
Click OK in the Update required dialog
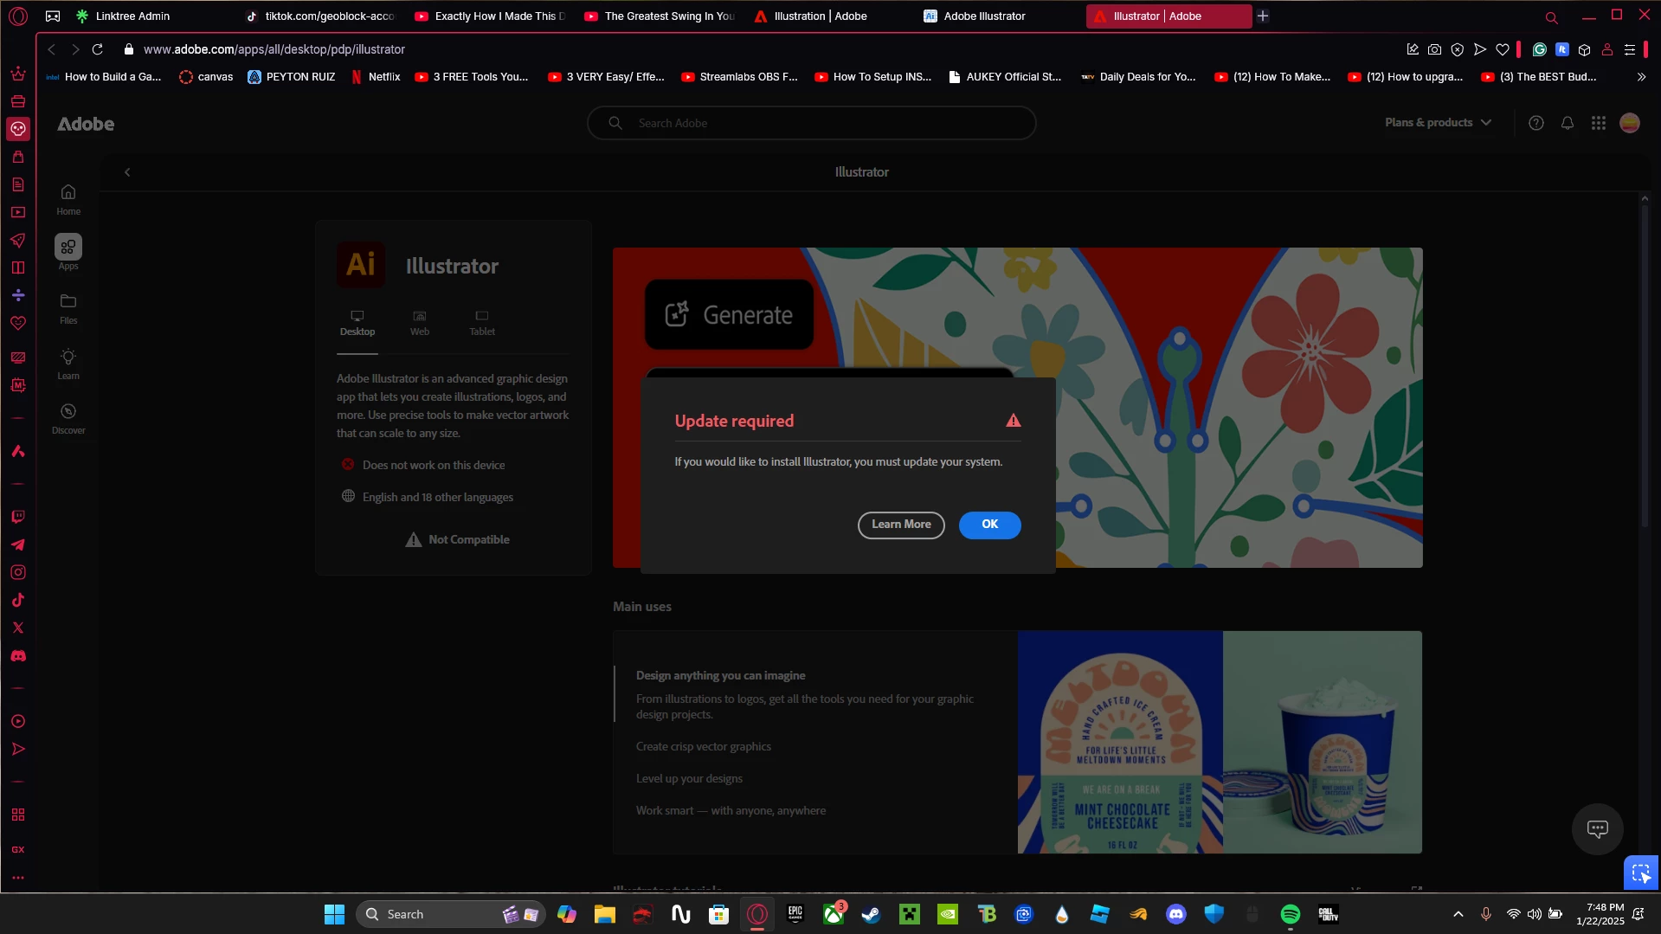click(989, 525)
